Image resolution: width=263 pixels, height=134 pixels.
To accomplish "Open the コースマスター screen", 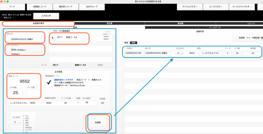I will [215, 6].
